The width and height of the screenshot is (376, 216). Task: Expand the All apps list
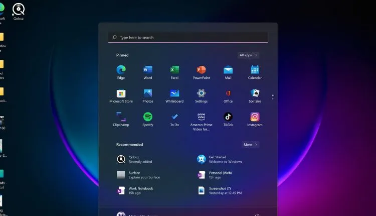(x=248, y=55)
